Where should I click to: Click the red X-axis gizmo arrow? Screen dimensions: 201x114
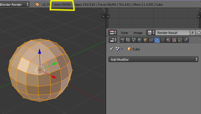54,77
